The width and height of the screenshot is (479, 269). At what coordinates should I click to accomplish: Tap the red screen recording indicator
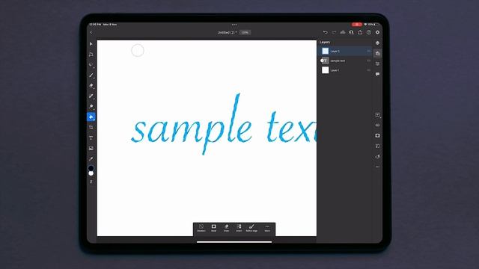[x=356, y=25]
